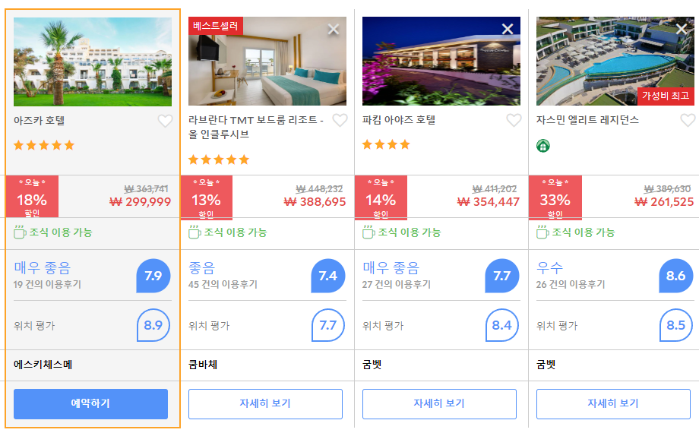This screenshot has height=436, width=699.
Task: Click 자세히 보기 under 자스민 엘리트 레지던스
Action: [x=613, y=404]
